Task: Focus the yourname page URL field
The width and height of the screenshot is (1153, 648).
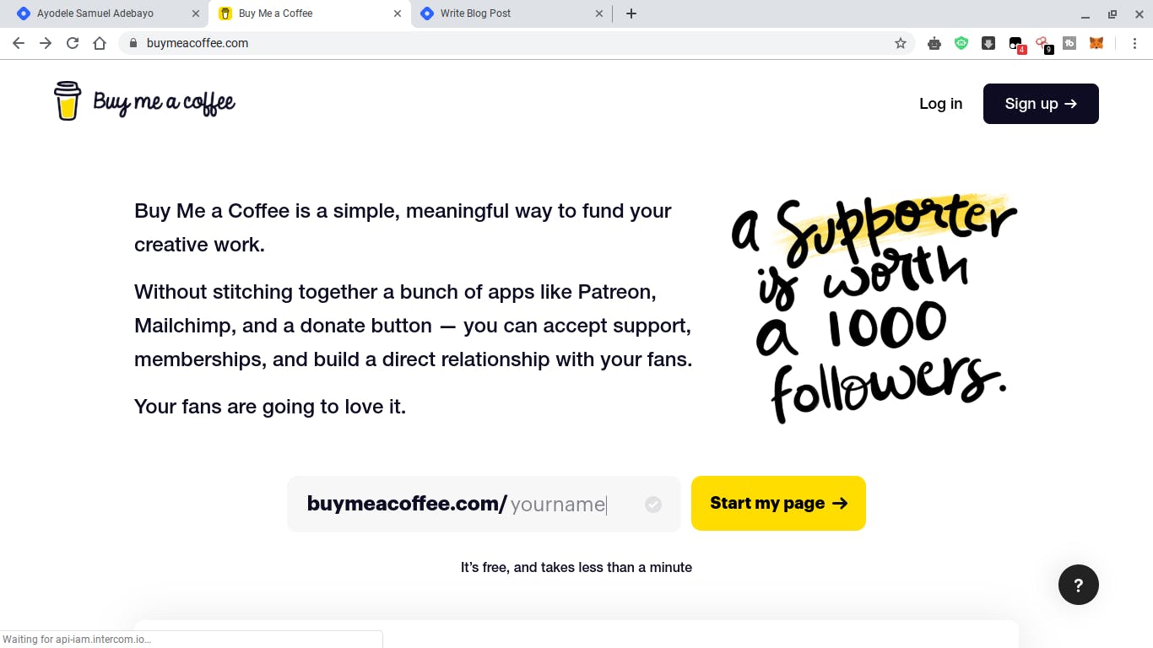Action: coord(558,505)
